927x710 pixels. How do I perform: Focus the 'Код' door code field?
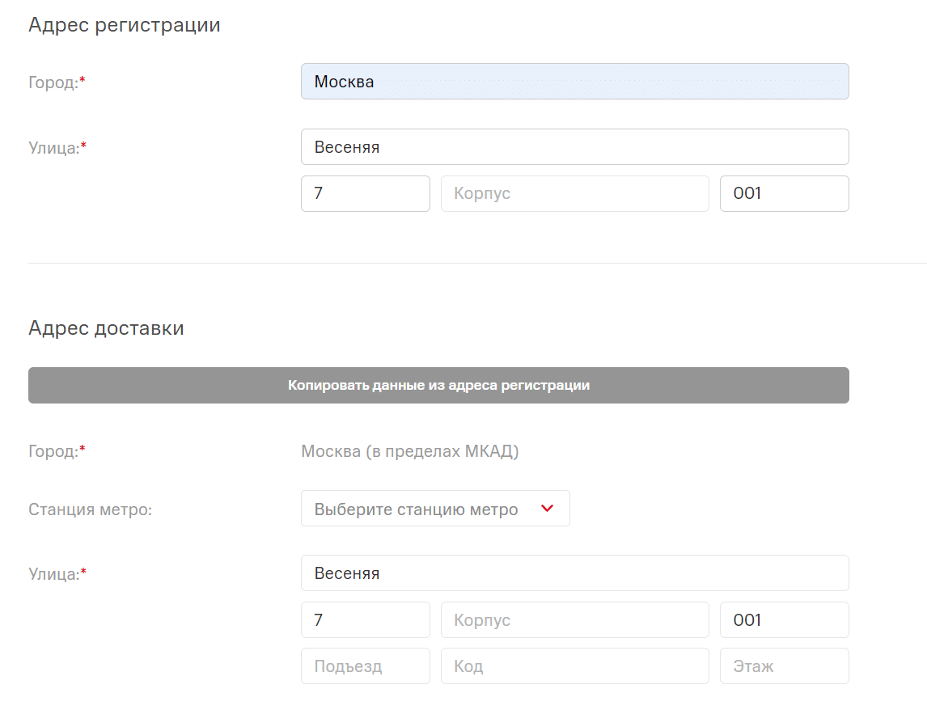[x=574, y=666]
